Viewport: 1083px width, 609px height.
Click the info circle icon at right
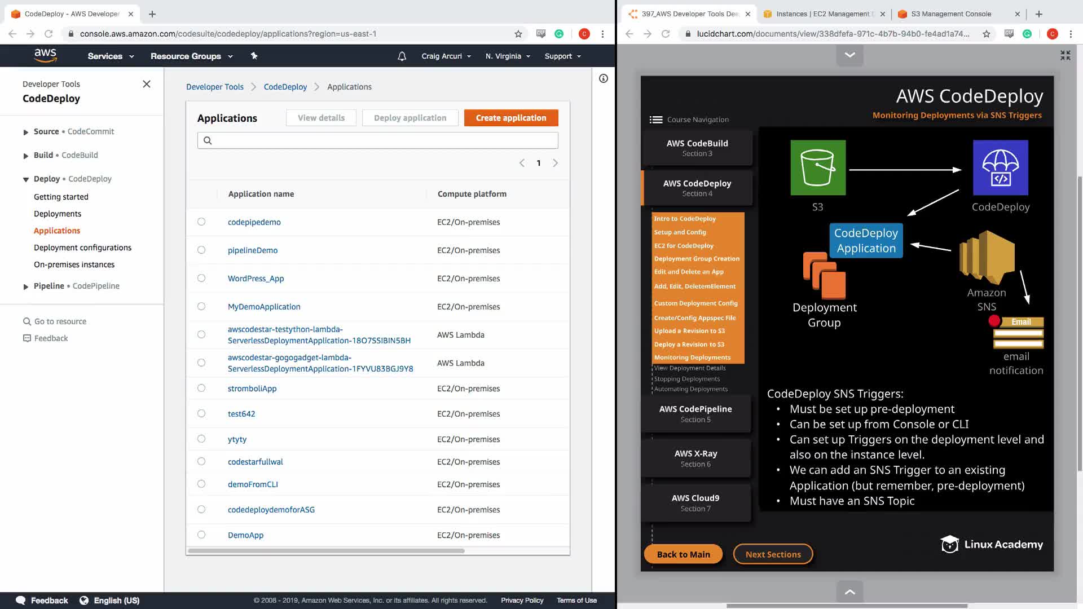coord(604,78)
